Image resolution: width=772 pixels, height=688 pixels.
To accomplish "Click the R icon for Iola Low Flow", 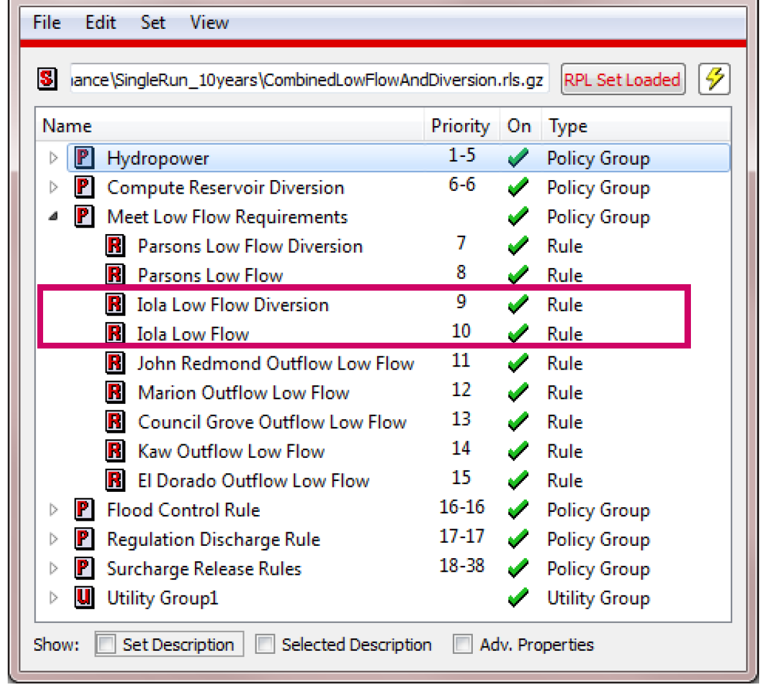I will (115, 333).
